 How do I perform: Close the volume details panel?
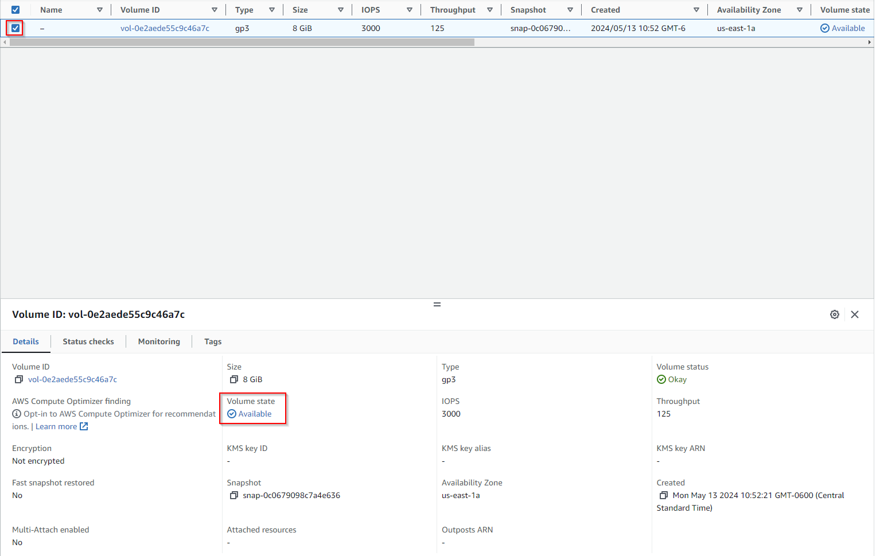tap(854, 314)
